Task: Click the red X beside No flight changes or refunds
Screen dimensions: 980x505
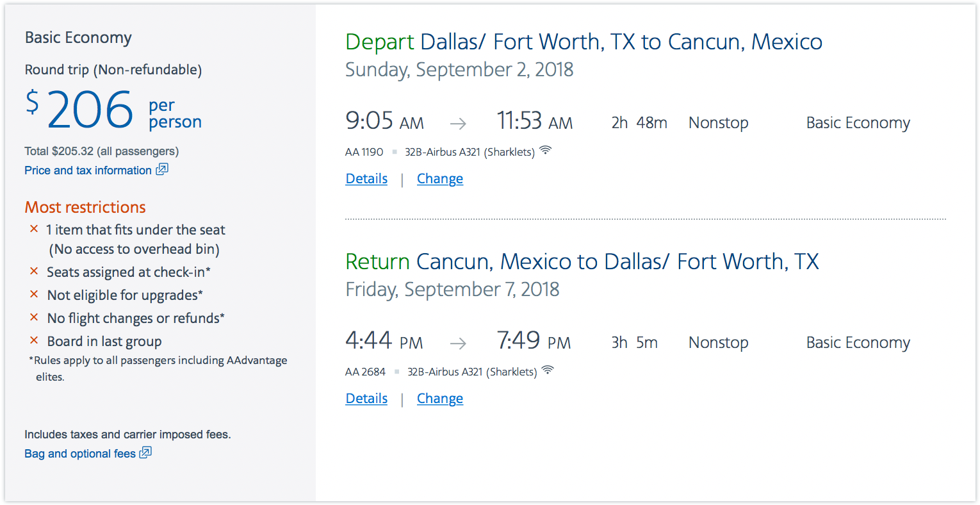Action: click(34, 317)
